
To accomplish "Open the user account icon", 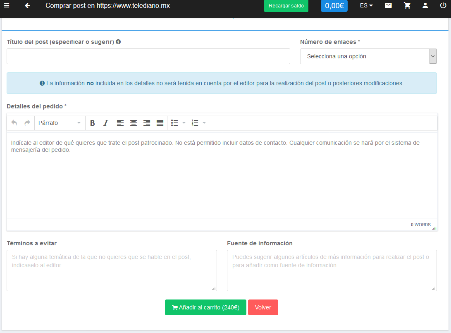I will 425,6.
